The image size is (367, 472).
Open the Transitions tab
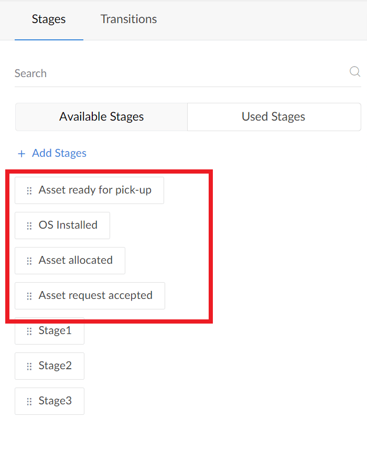(x=128, y=19)
